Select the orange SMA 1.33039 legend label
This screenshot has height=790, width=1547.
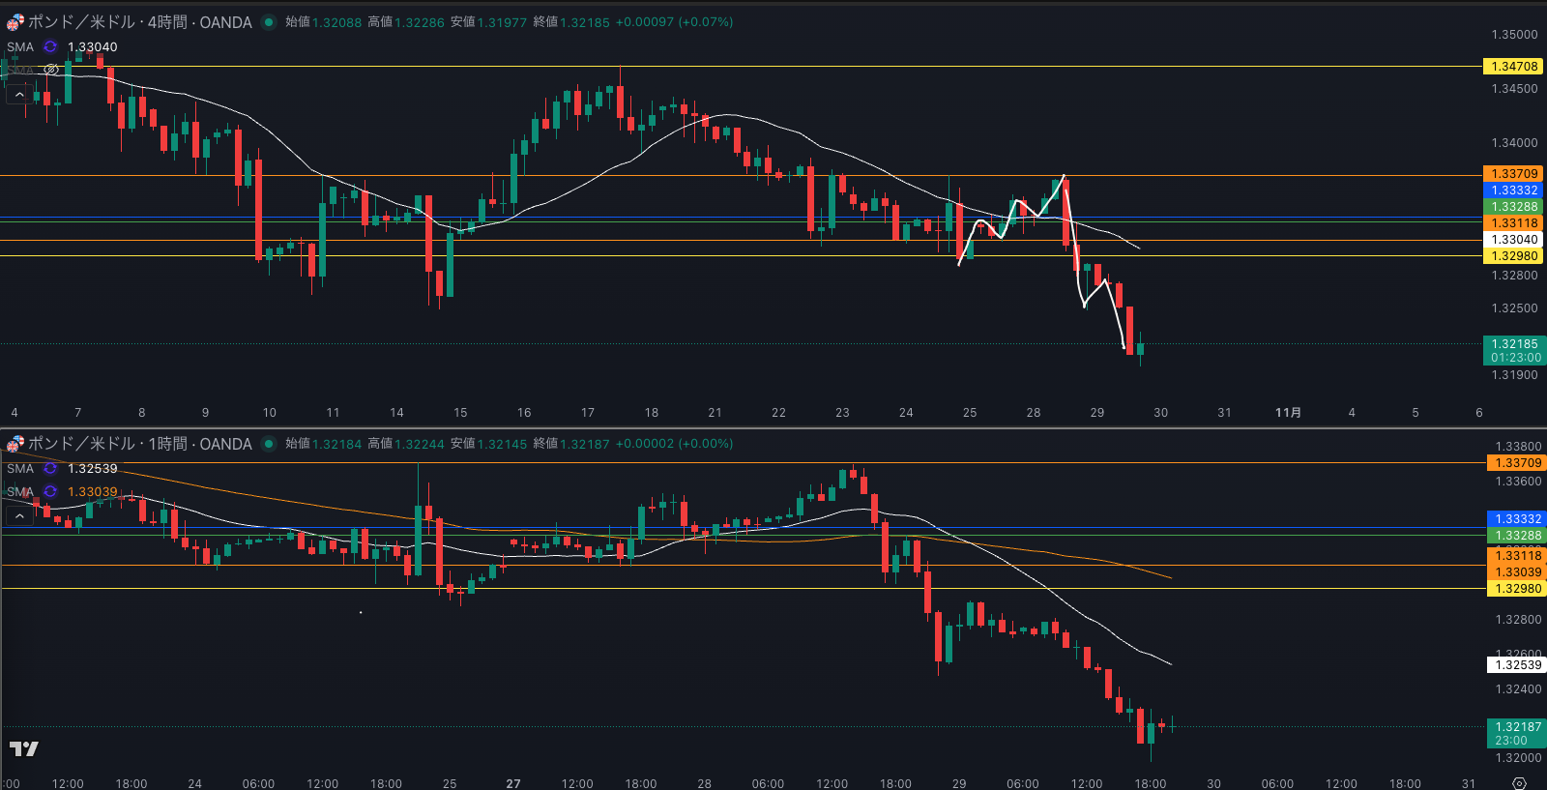point(20,492)
